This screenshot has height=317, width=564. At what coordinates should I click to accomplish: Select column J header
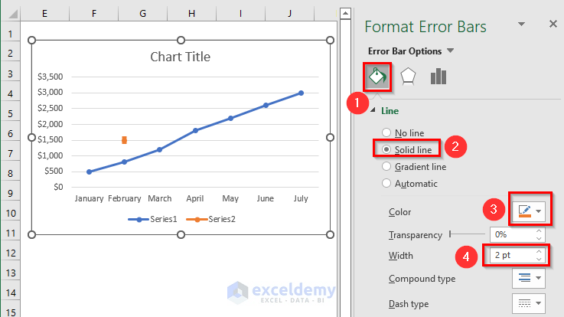tap(289, 14)
